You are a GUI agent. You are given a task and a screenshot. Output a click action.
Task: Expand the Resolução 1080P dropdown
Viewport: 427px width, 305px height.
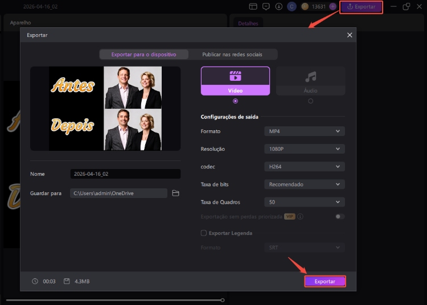pyautogui.click(x=304, y=149)
